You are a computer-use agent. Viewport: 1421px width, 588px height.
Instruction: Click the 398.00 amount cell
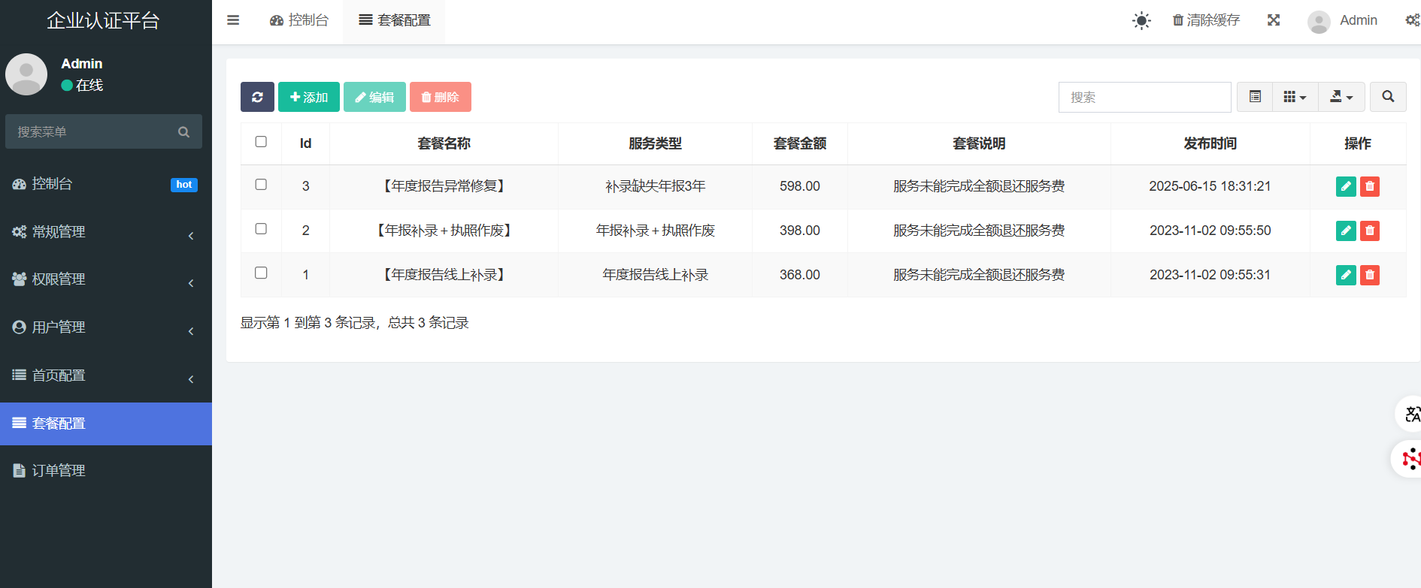[x=800, y=231]
